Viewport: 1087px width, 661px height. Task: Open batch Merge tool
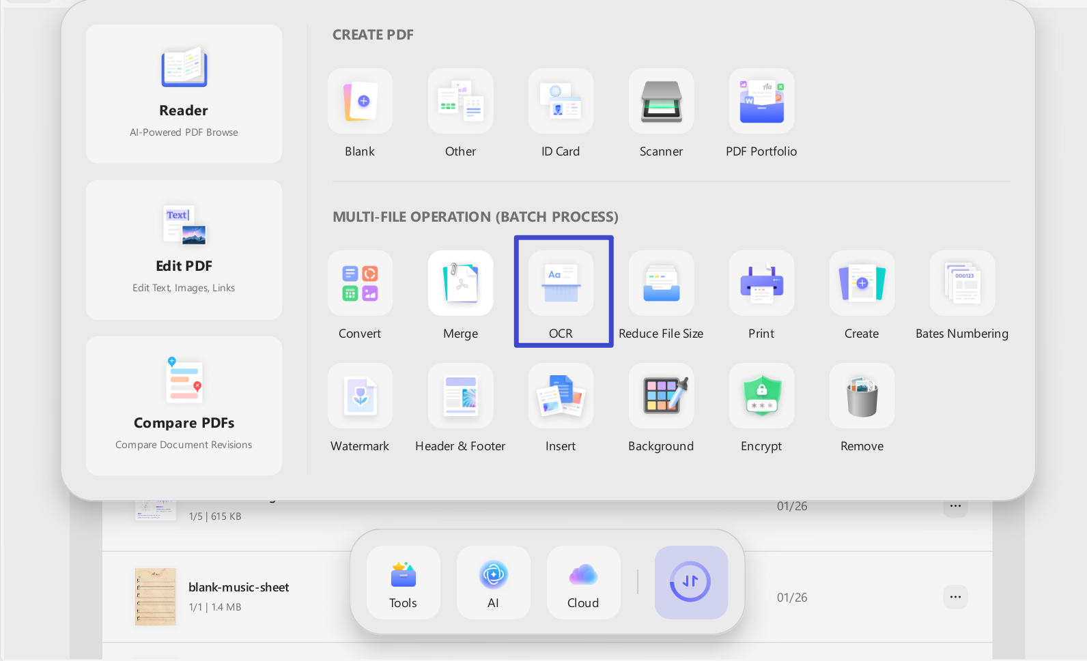click(460, 283)
